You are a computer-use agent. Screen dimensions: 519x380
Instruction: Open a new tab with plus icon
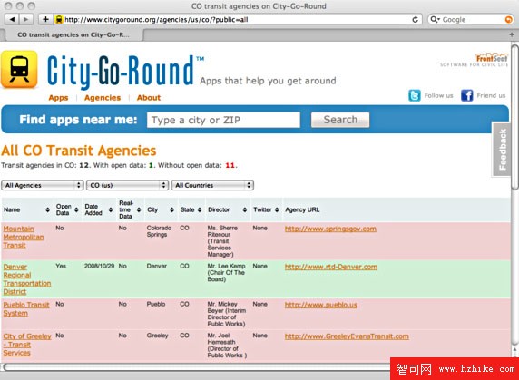tap(512, 34)
